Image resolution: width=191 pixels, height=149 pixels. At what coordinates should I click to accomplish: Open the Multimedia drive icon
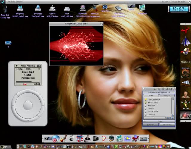pyautogui.click(x=83, y=8)
